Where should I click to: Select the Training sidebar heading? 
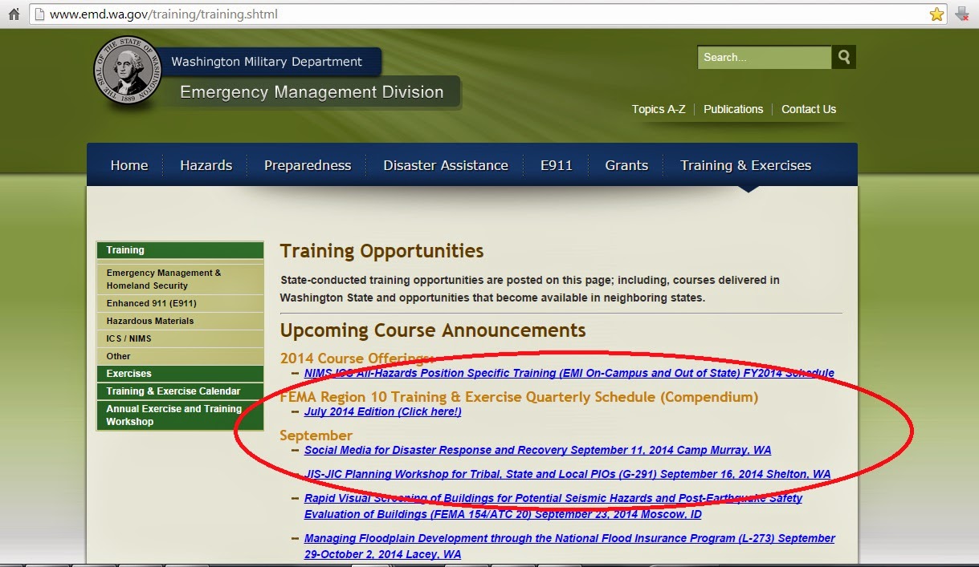(180, 250)
